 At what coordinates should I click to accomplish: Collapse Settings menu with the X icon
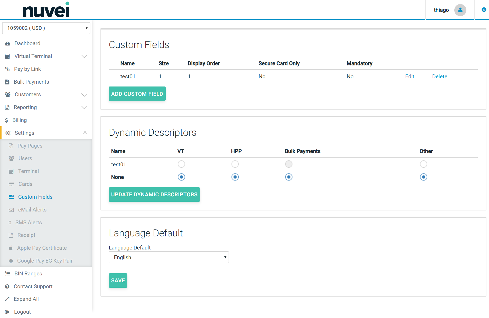pos(85,132)
